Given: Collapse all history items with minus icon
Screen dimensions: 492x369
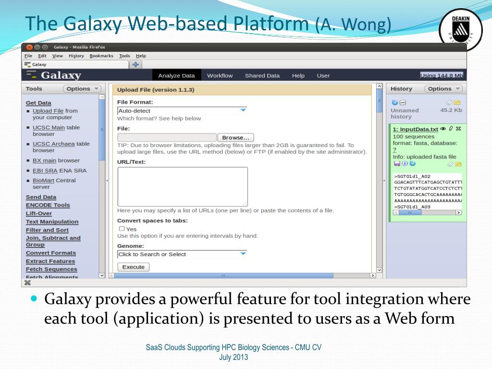Looking at the screenshot, I should tap(403, 103).
